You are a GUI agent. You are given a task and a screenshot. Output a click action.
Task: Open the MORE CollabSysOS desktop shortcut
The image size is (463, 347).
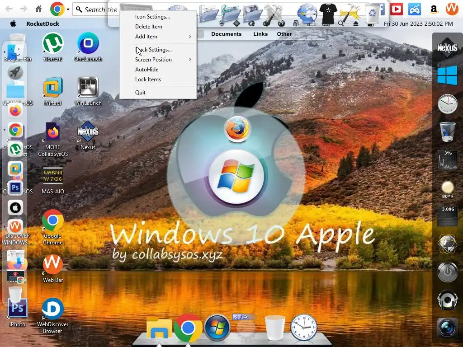[x=53, y=139]
